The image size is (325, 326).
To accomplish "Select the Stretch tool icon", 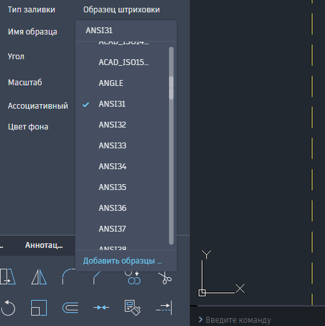I will 8,277.
